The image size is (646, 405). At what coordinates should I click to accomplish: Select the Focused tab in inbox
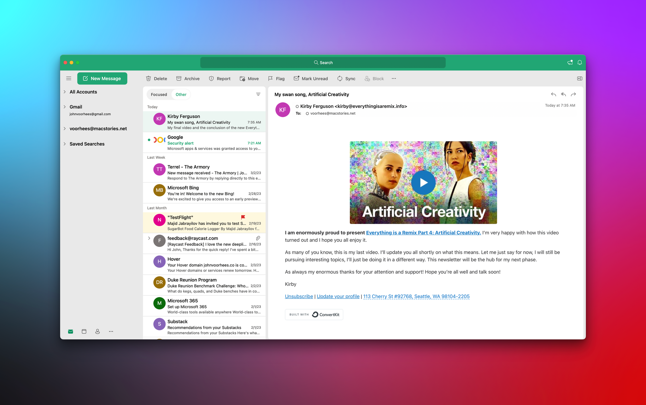[x=159, y=94]
